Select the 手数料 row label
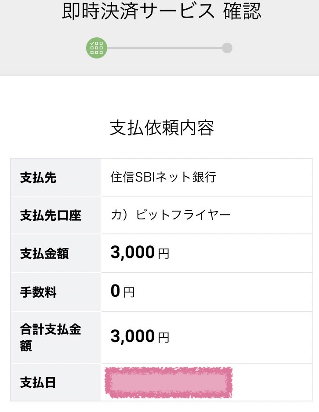 38,292
